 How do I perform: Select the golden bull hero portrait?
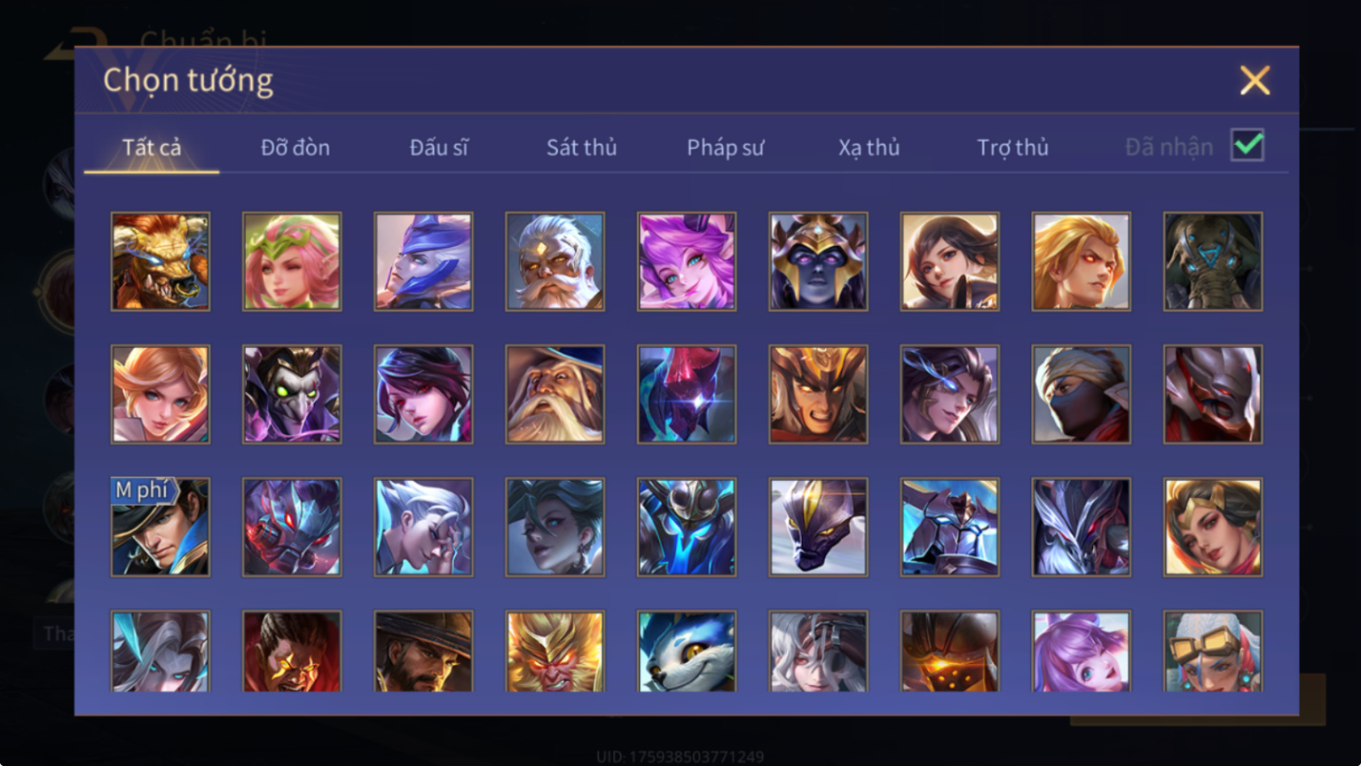(161, 261)
